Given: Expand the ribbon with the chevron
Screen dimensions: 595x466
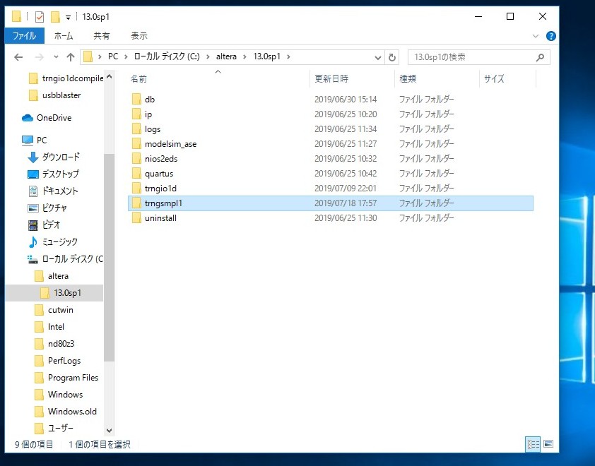Looking at the screenshot, I should (536, 36).
